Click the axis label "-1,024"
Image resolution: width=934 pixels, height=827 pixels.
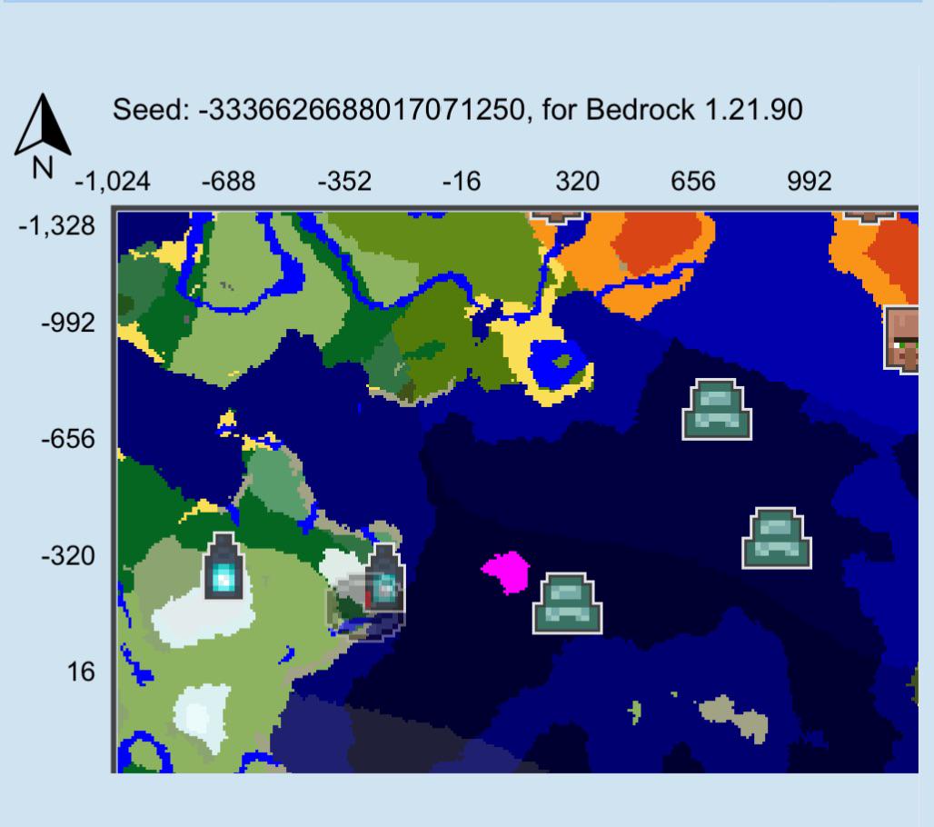113,181
